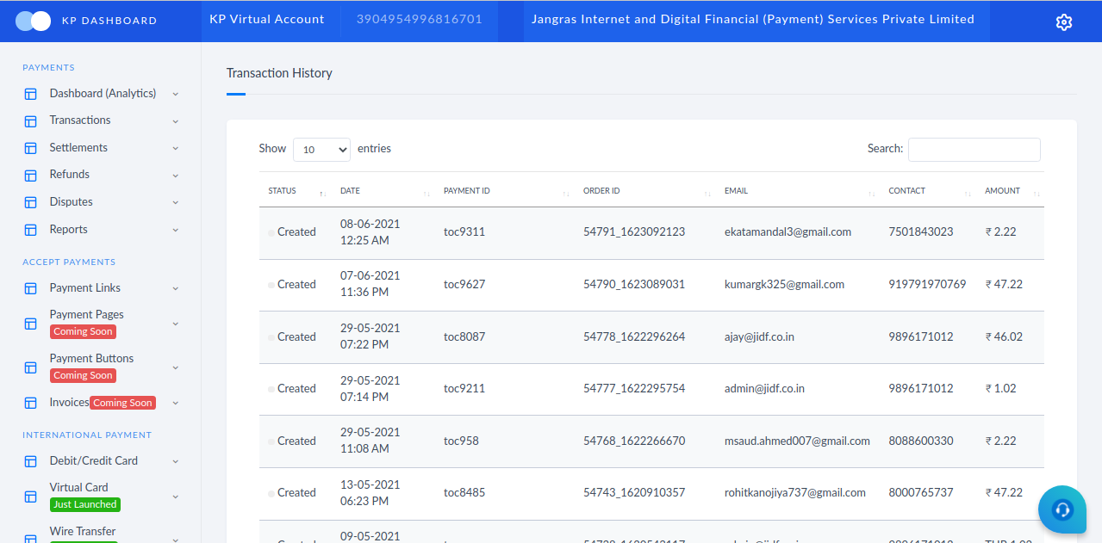Viewport: 1102px width, 543px height.
Task: Focus the Search input field
Action: (974, 150)
